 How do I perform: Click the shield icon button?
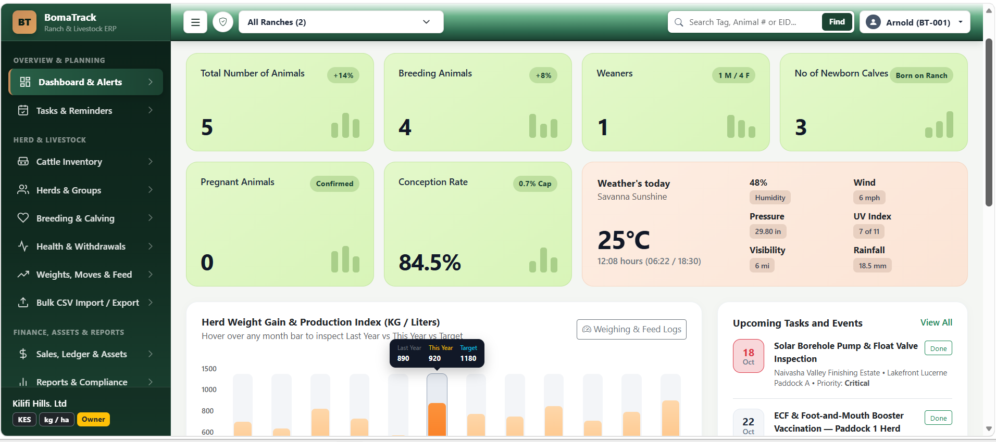tap(223, 22)
